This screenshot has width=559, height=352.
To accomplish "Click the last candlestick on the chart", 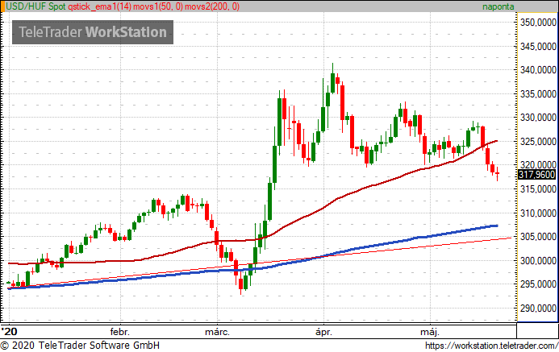I will [498, 173].
